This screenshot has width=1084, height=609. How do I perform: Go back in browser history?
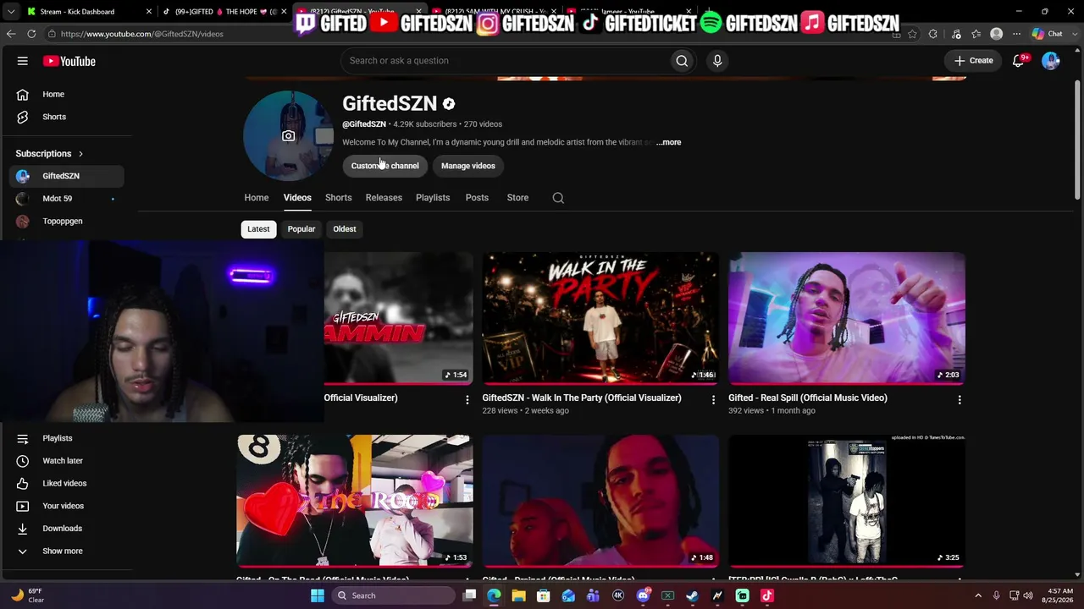point(10,34)
